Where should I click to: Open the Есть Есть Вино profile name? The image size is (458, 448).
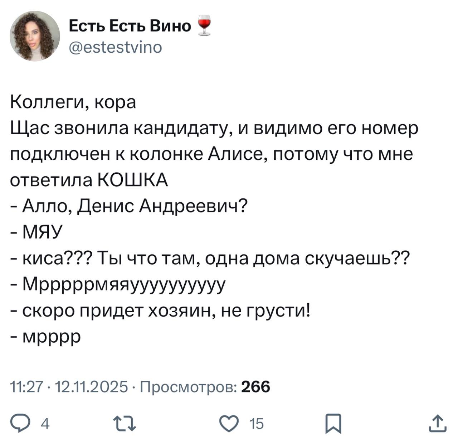coord(130,26)
